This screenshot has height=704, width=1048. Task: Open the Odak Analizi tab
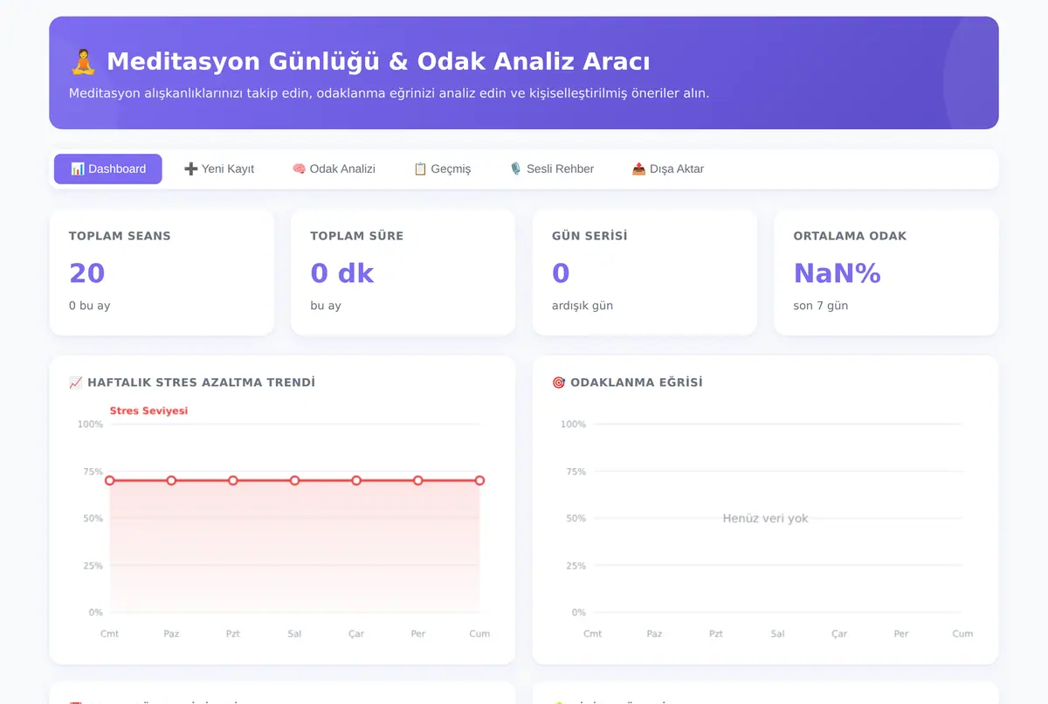(x=334, y=169)
